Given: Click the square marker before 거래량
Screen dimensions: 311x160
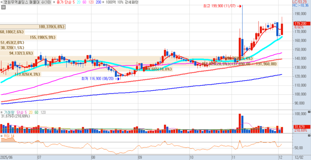Looking at the screenshot, I should click(2, 112).
